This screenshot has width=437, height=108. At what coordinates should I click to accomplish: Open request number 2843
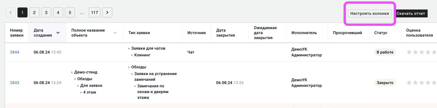[15, 83]
